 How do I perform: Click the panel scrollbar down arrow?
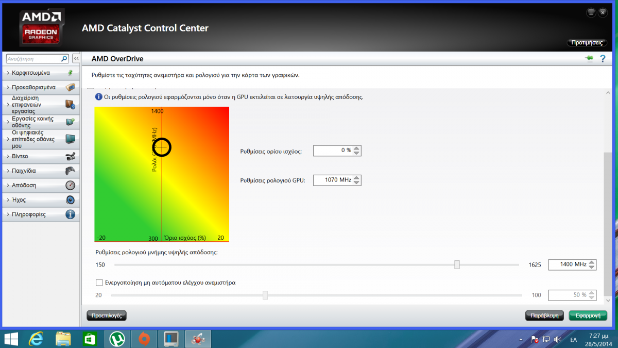tap(608, 300)
